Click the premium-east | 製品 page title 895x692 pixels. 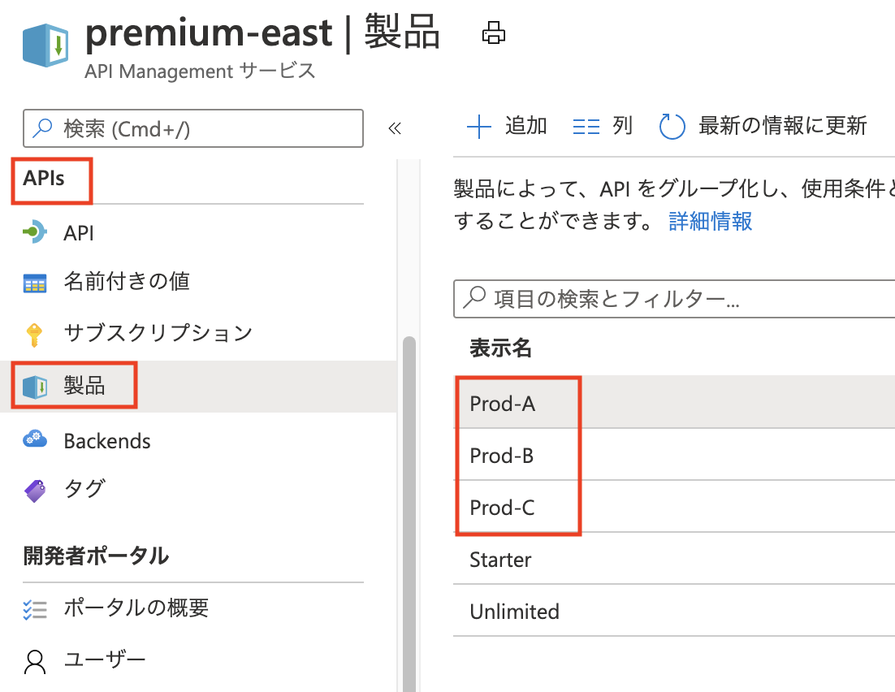(262, 32)
